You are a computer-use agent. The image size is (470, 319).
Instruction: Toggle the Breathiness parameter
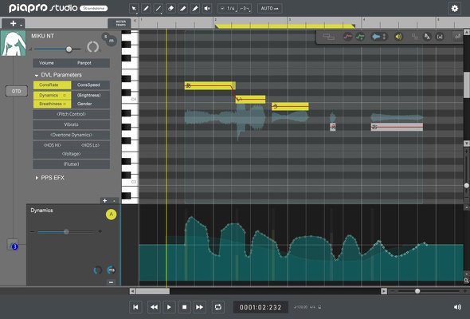click(x=52, y=104)
